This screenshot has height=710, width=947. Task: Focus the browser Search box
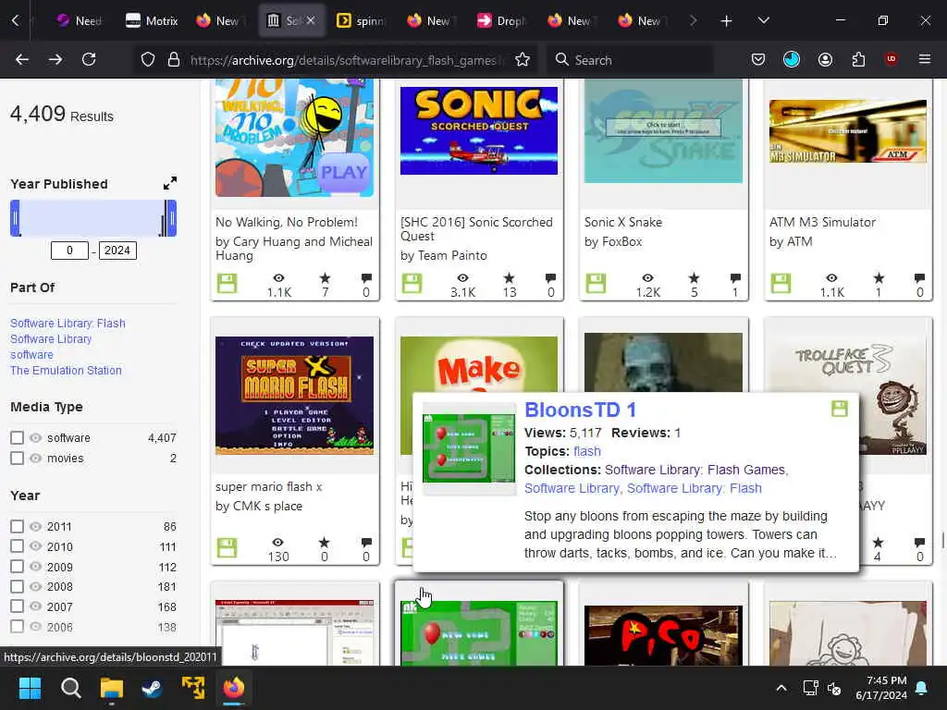(x=631, y=60)
